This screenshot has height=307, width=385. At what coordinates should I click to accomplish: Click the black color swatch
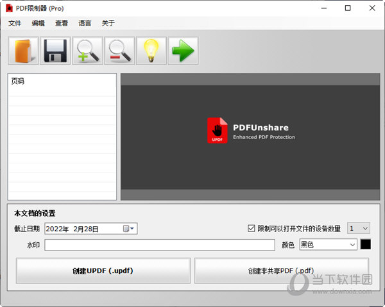pos(366,244)
